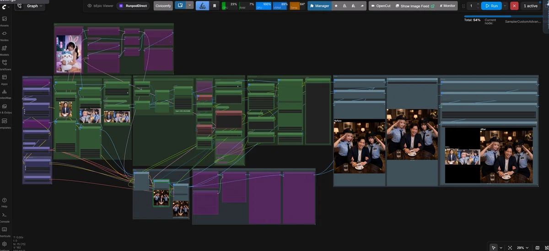
Task: Open the Workflows sidebar panel
Action: pyautogui.click(x=4, y=65)
